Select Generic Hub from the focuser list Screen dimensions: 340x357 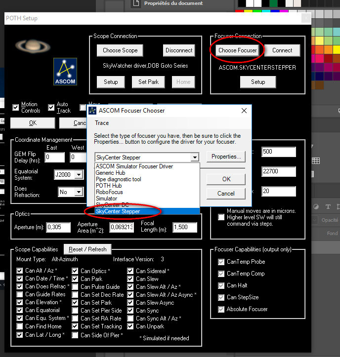coord(147,173)
